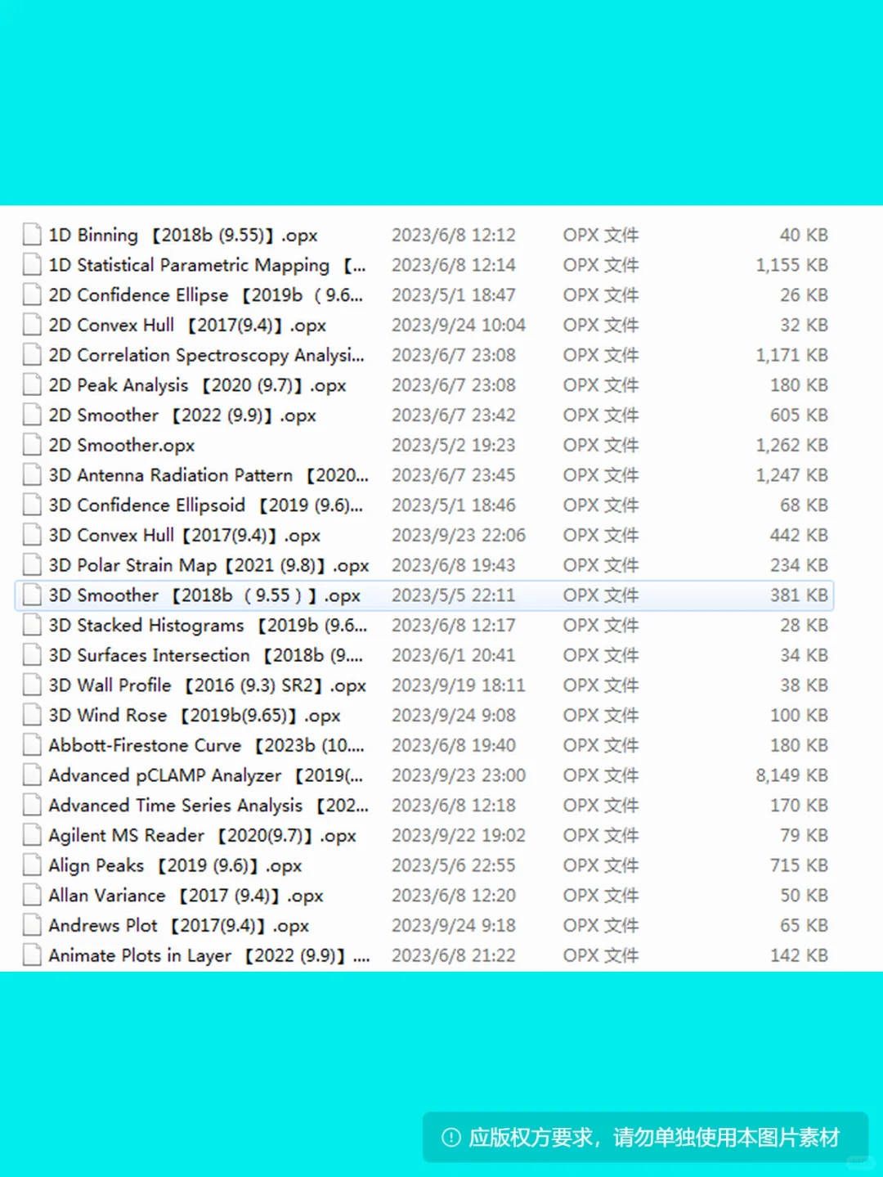Select 3D Wind Rose [2019b(9.65)] .opx

(x=194, y=716)
